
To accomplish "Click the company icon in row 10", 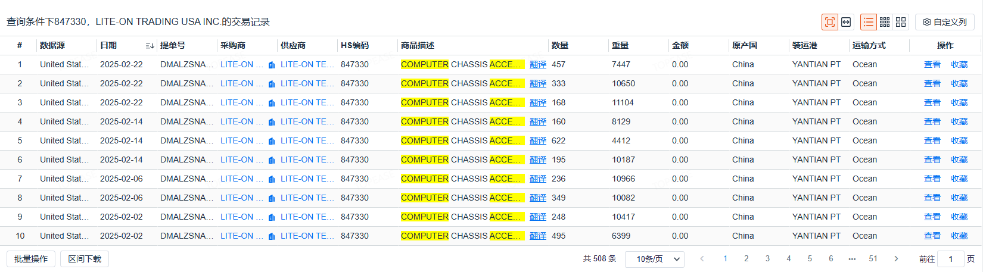I will coord(272,236).
